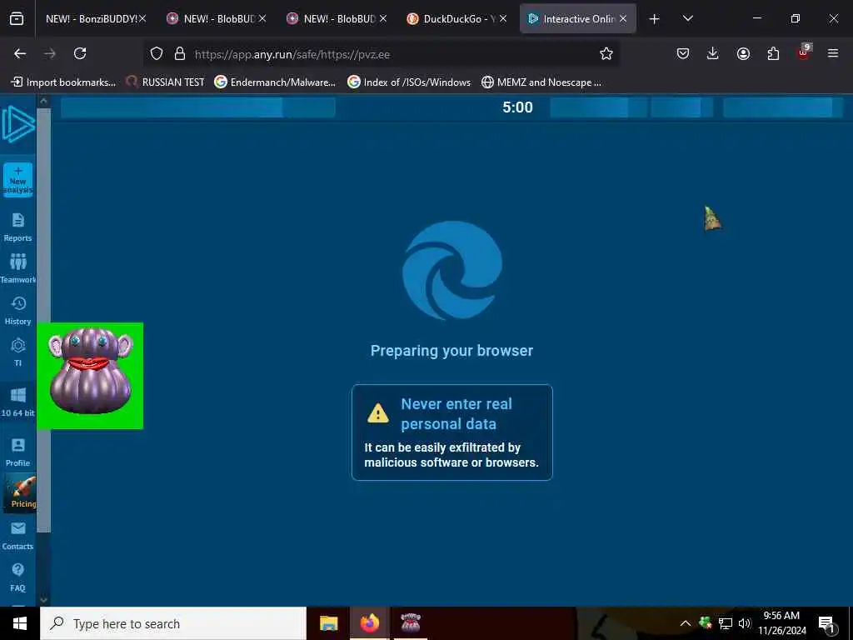The image size is (853, 640).
Task: Open the History section
Action: (18, 310)
